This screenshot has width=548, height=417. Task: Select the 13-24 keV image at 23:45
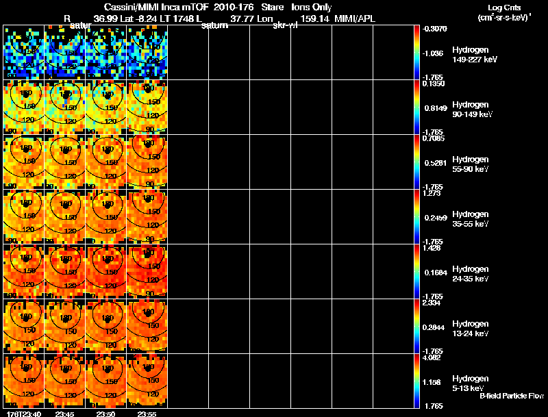65,327
